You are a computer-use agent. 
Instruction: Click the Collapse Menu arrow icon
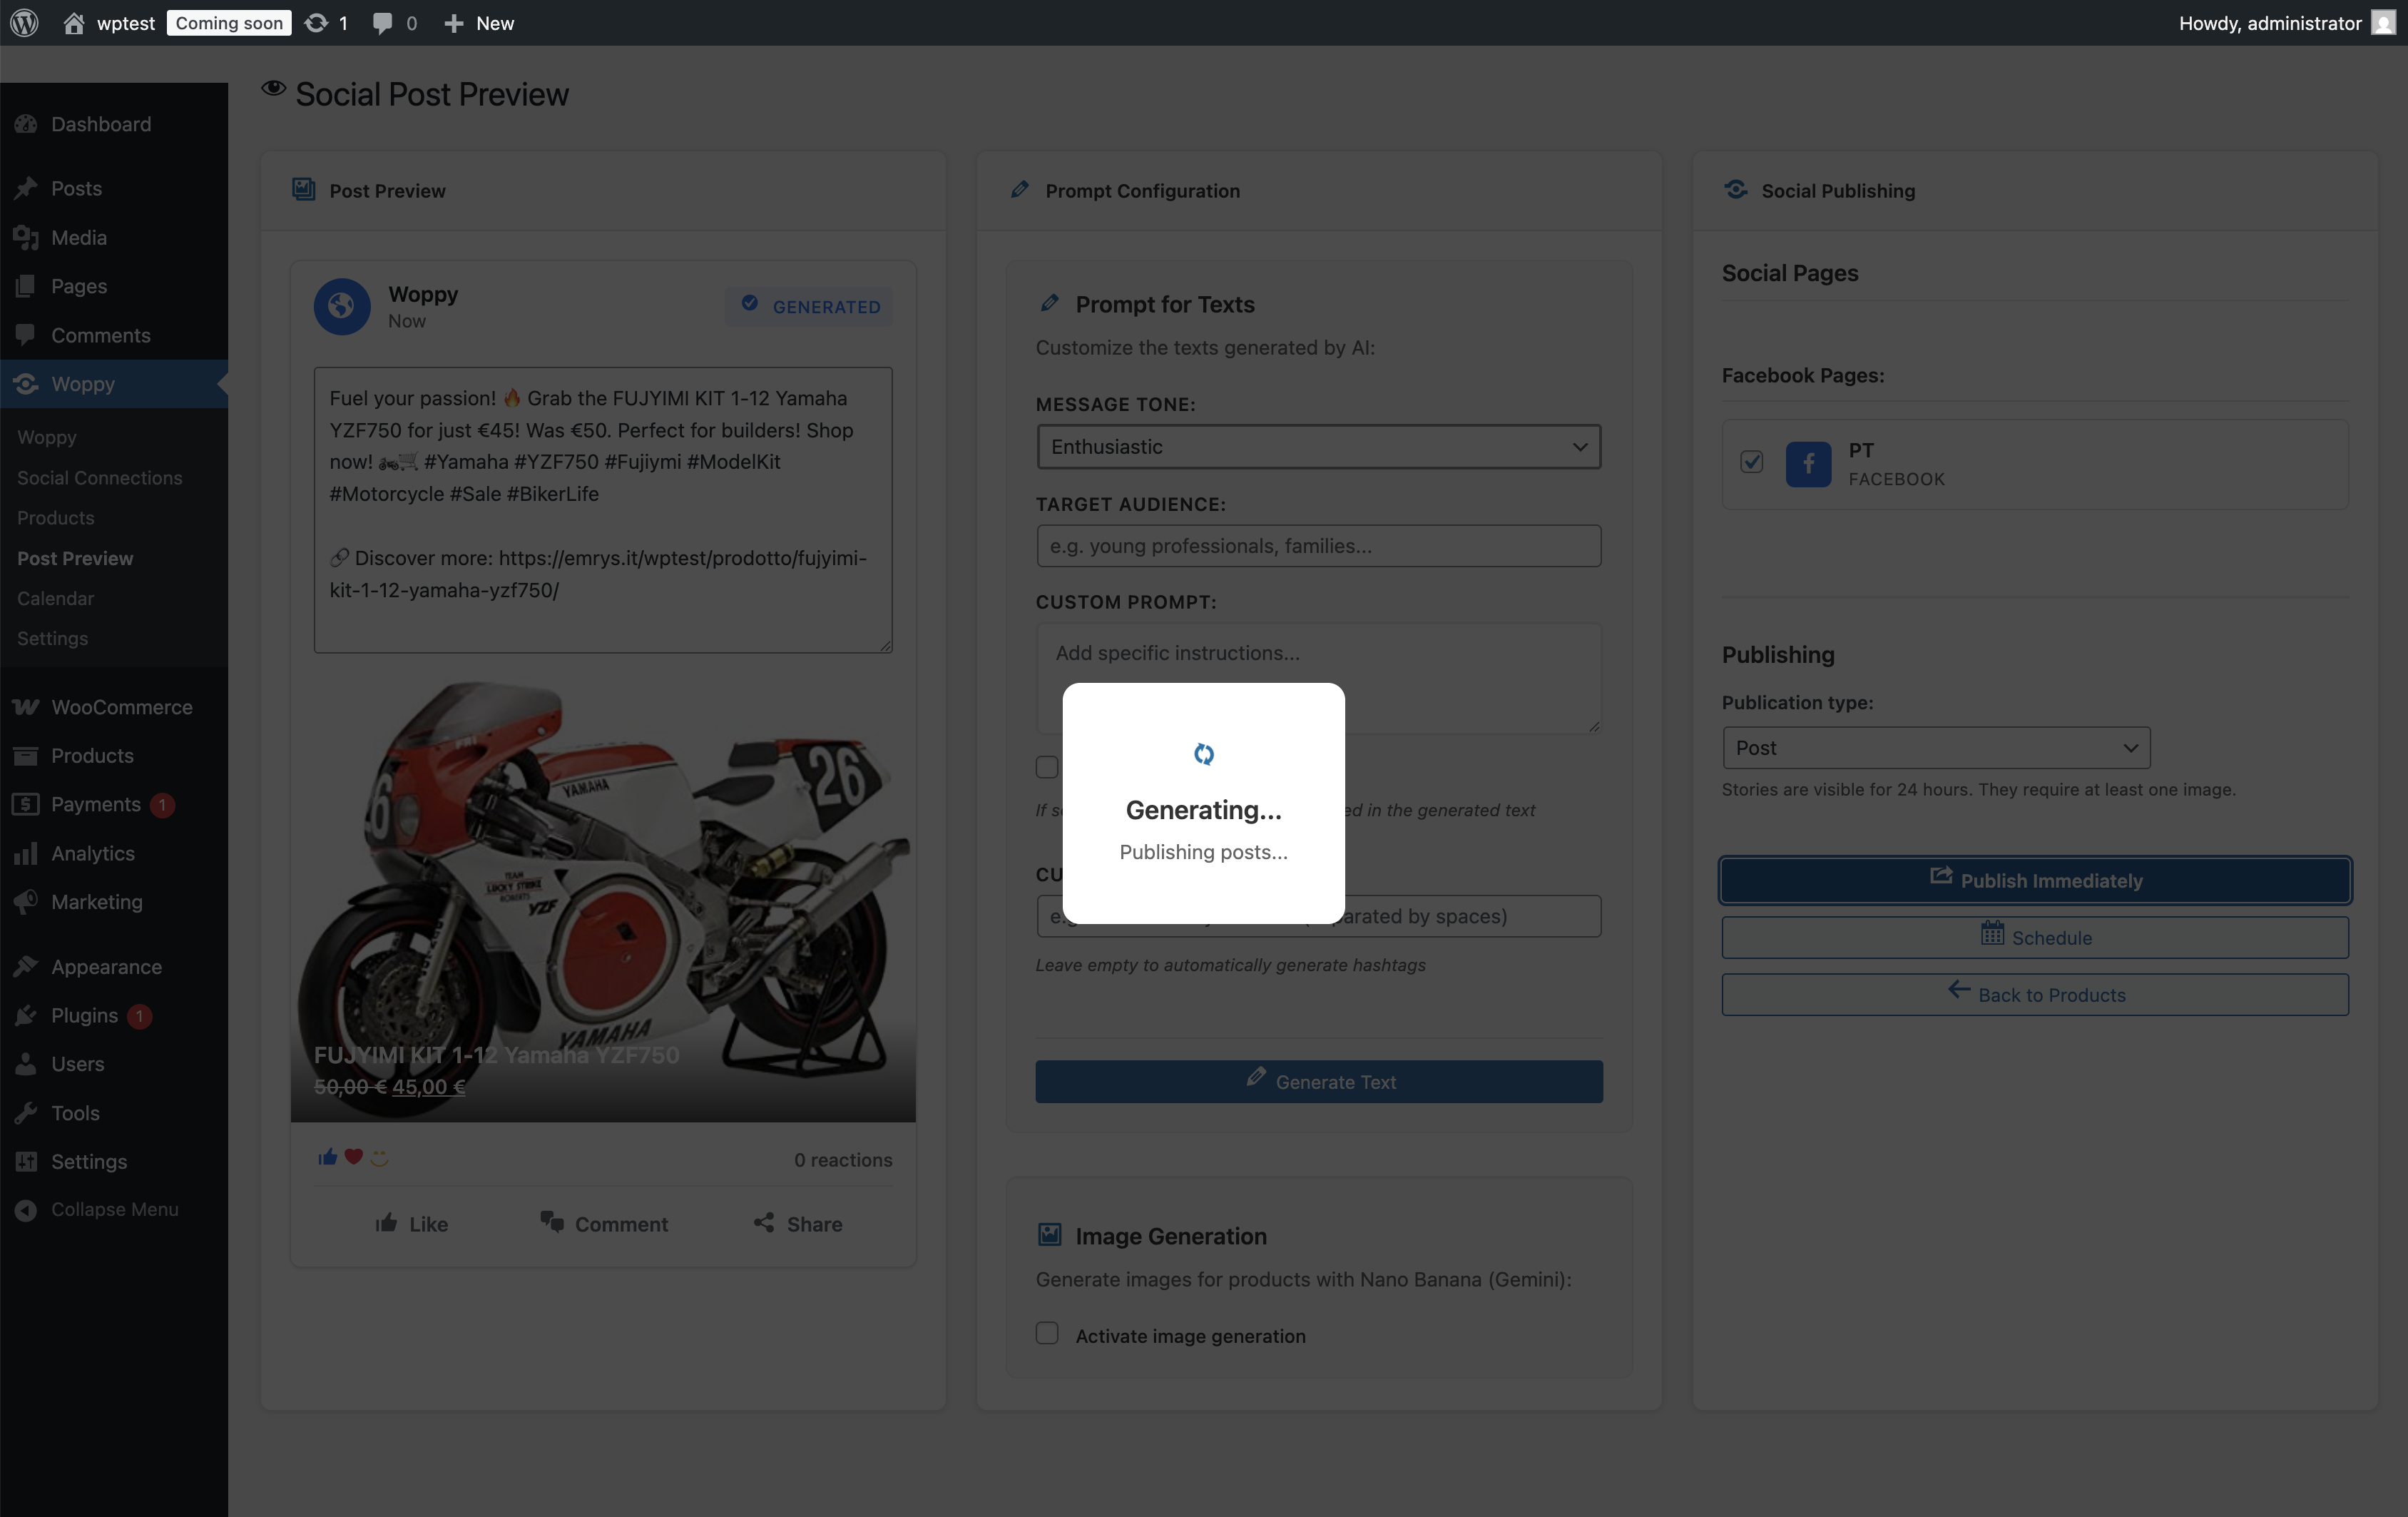[x=26, y=1209]
